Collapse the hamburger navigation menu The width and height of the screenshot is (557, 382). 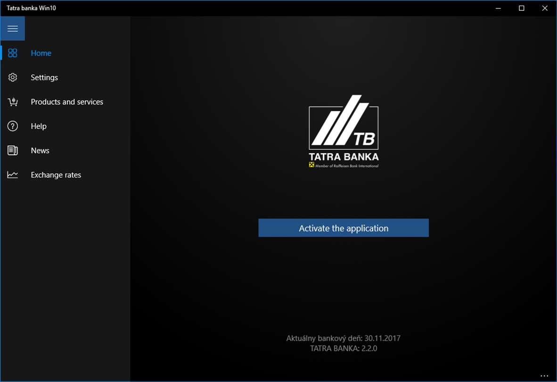click(12, 28)
